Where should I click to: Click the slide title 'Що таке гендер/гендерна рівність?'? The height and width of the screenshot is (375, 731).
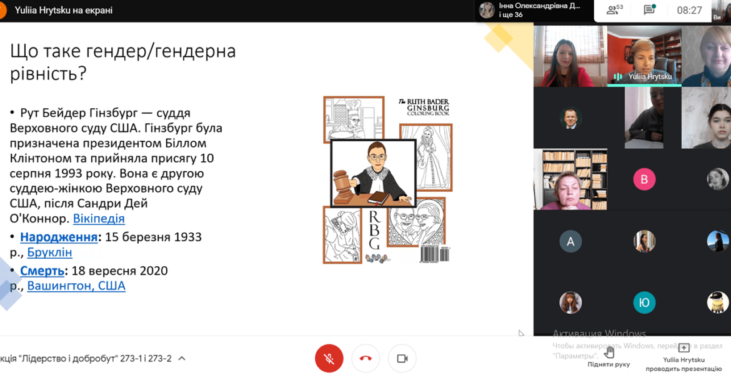[x=123, y=62]
